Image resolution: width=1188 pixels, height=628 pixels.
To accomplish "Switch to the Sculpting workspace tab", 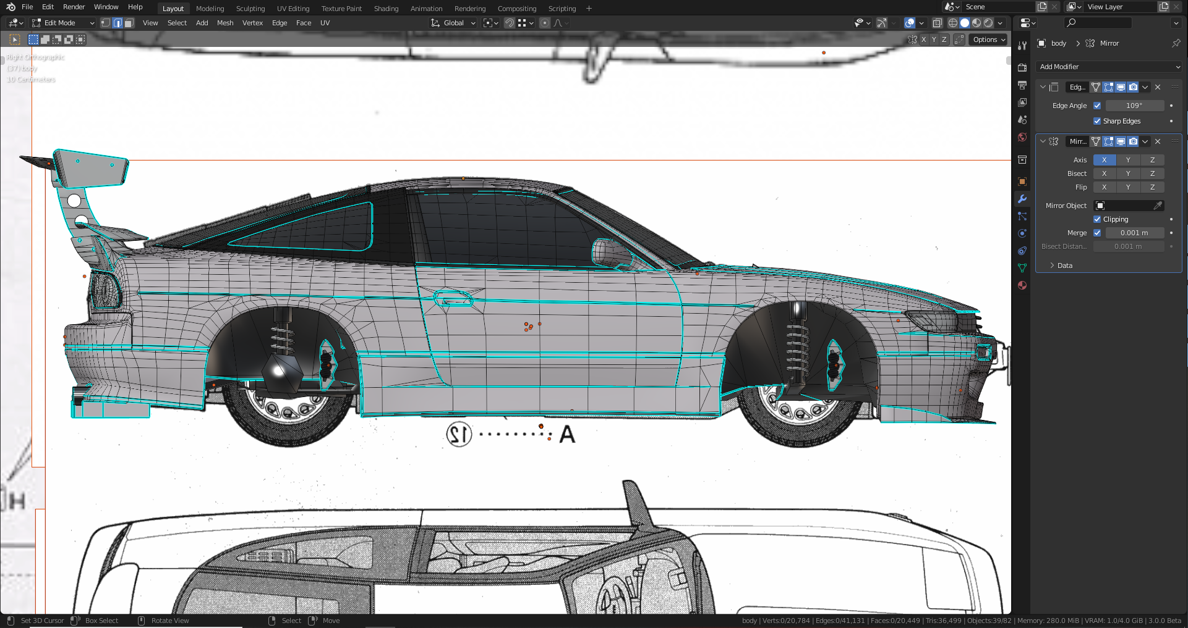I will (x=250, y=9).
